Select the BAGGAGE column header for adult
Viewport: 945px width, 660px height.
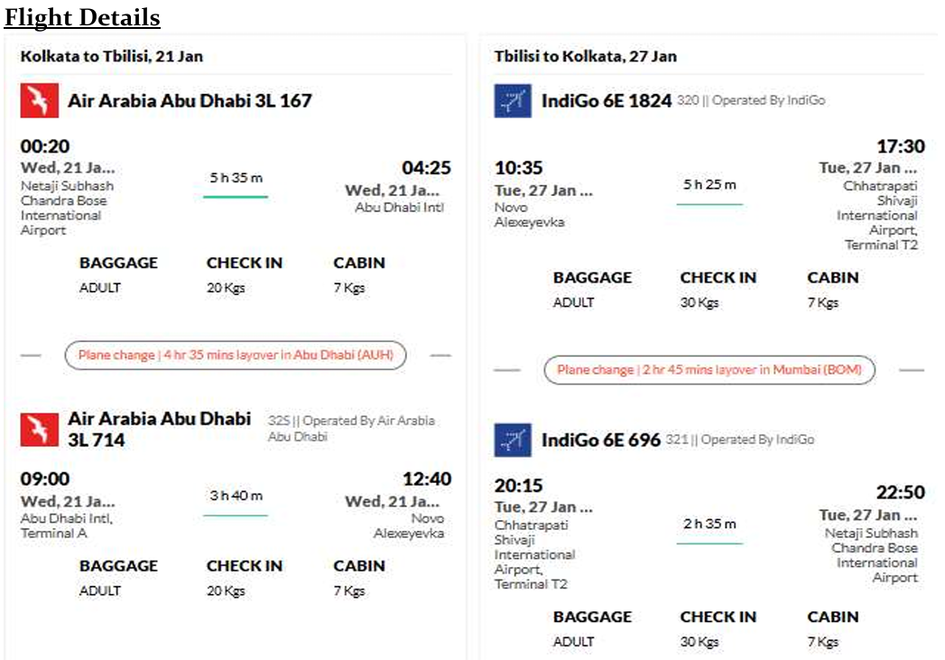pos(119,263)
